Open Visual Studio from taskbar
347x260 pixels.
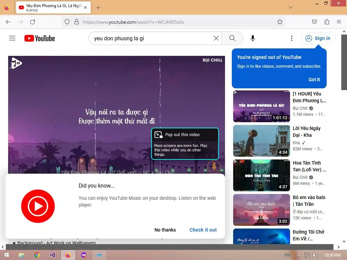click(53, 255)
